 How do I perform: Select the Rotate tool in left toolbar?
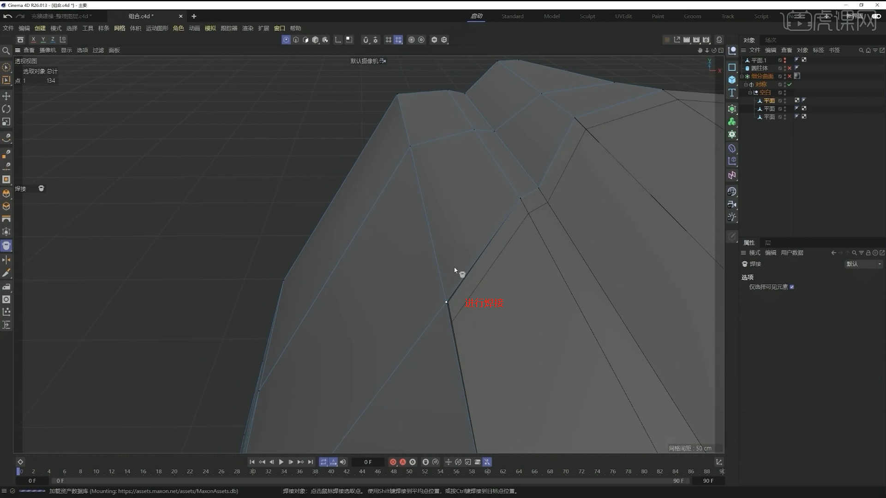(x=6, y=109)
